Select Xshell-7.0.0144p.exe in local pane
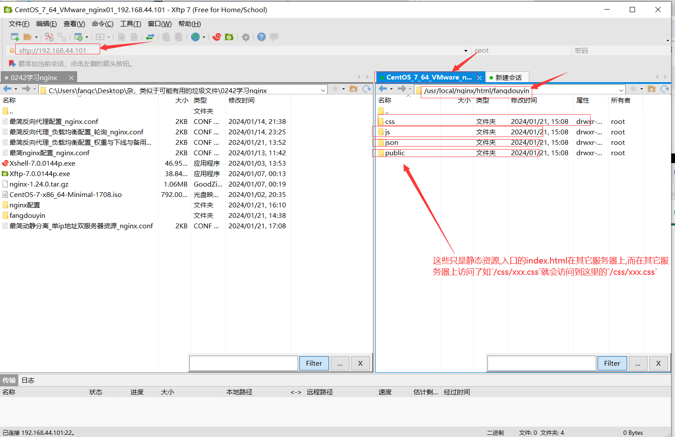Screen dimensions: 675x437 point(144,163)
